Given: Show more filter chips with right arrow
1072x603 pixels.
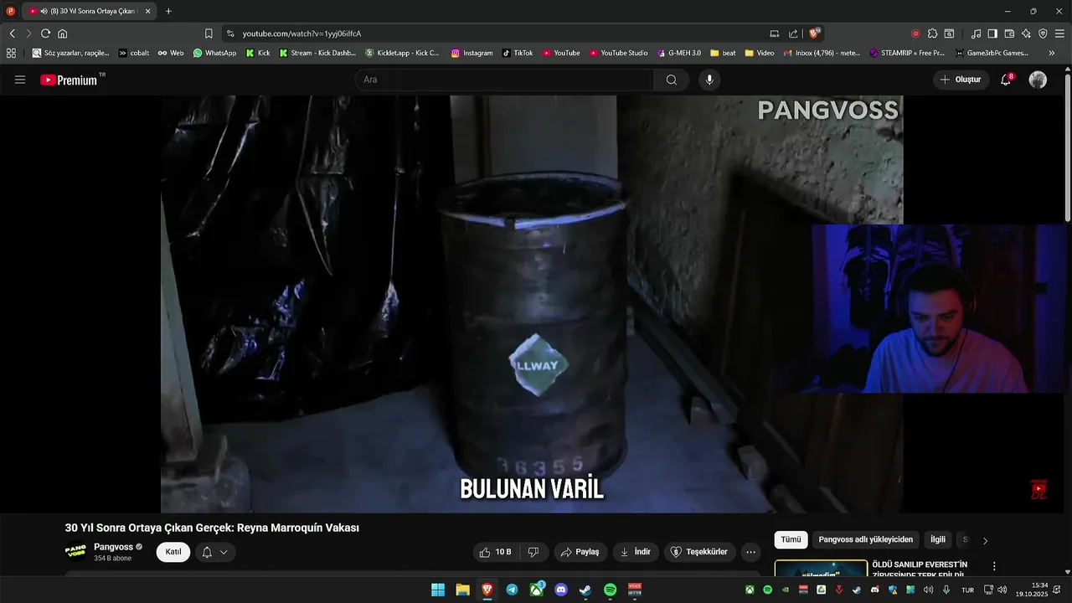Looking at the screenshot, I should pos(985,540).
